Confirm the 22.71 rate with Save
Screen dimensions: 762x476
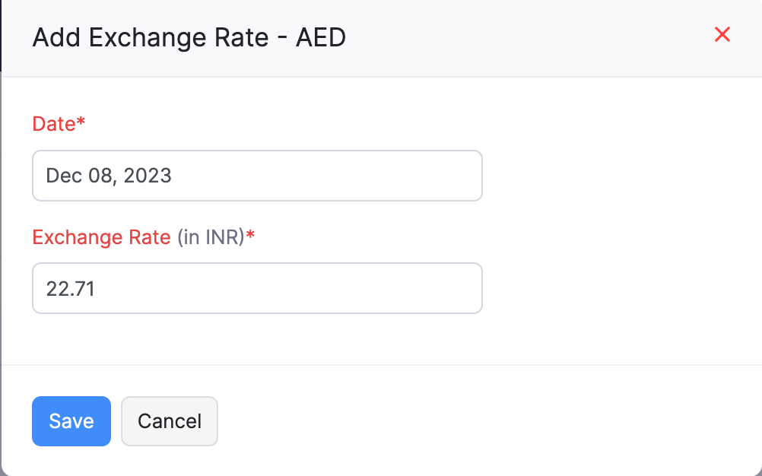[x=71, y=421]
